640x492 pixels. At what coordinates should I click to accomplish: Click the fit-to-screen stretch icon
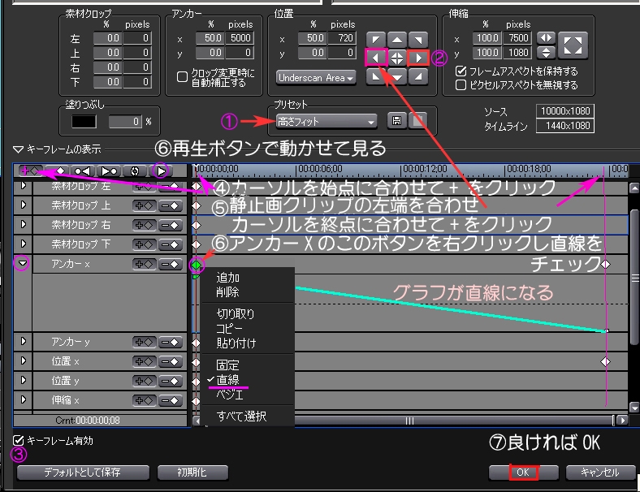572,46
